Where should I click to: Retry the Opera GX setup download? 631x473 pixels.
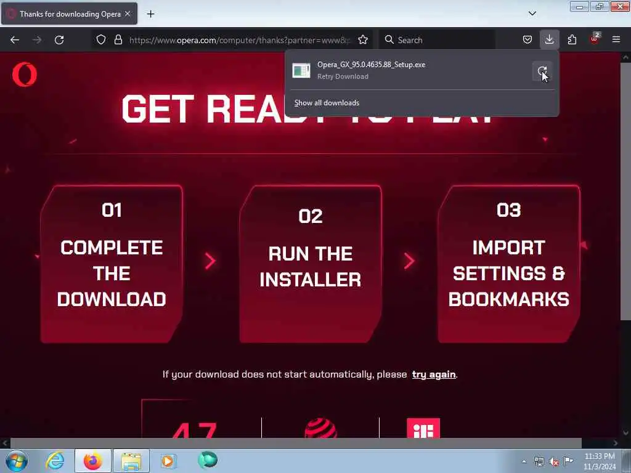[x=542, y=71]
